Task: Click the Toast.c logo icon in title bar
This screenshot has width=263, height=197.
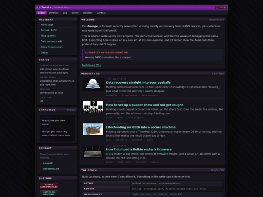Action: 38,7
